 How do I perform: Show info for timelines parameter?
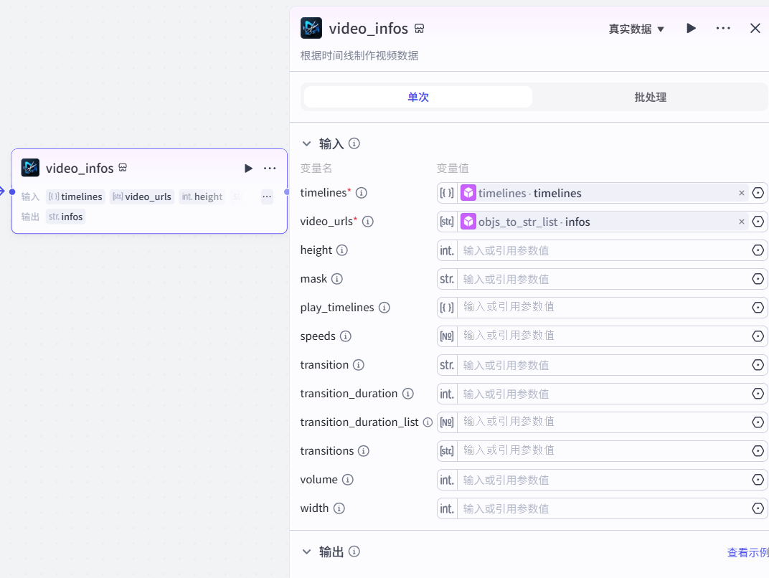(362, 193)
